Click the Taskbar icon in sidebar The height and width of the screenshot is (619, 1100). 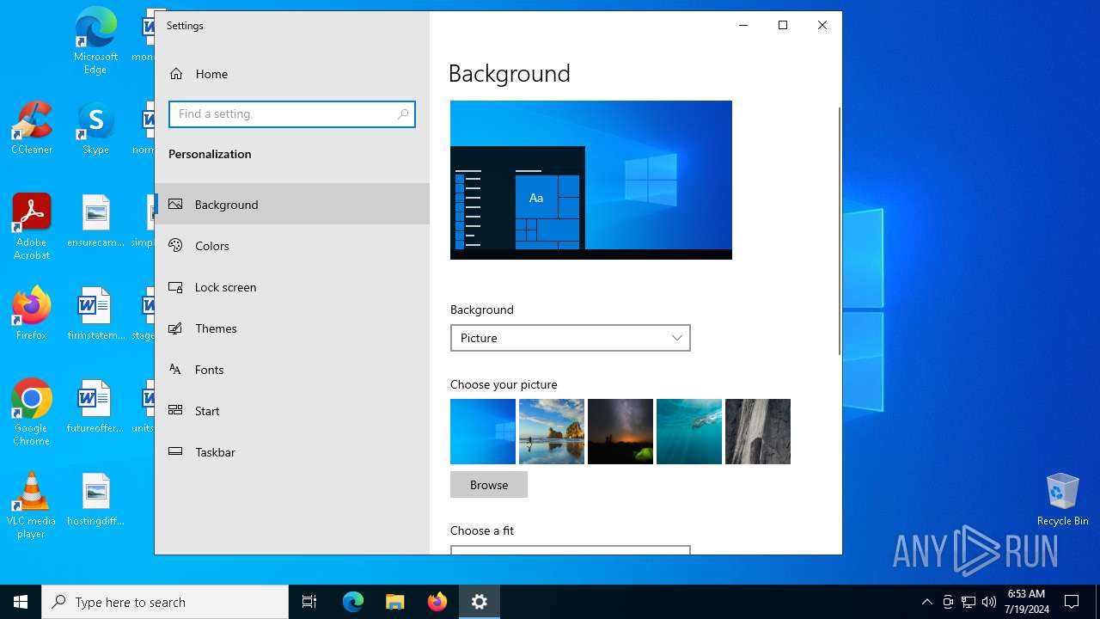(175, 452)
